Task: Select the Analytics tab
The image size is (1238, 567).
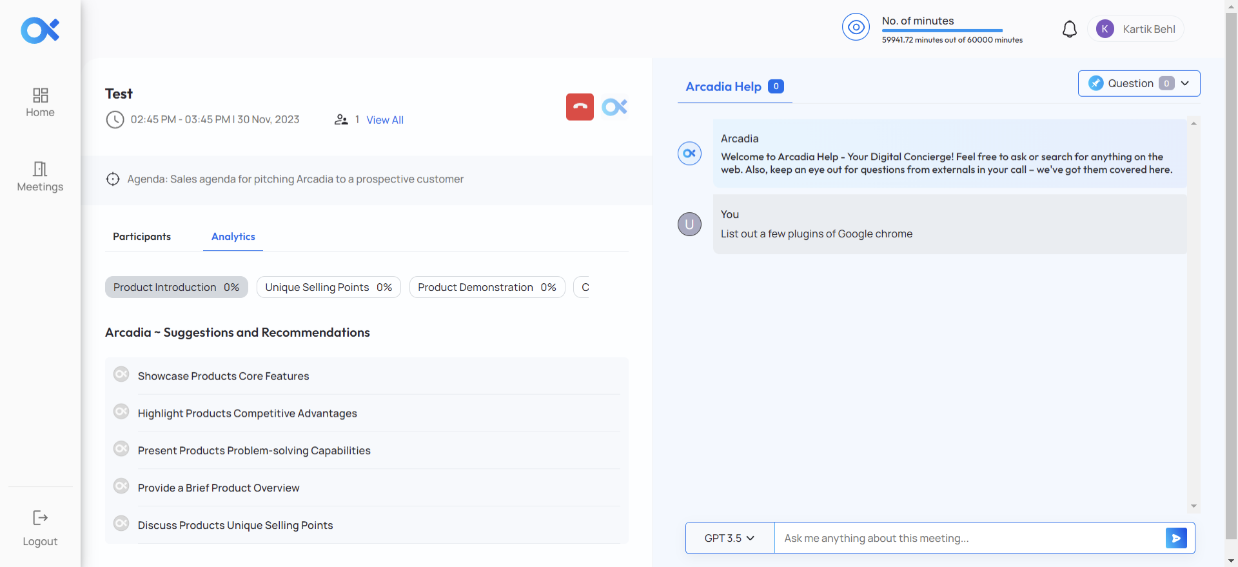Action: [x=233, y=237]
